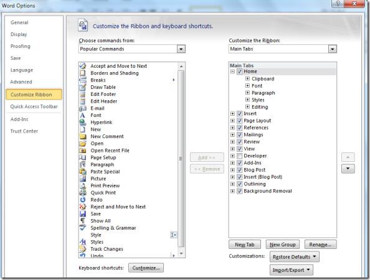
Task: Toggle the Mailings checkbox
Action: (x=240, y=135)
